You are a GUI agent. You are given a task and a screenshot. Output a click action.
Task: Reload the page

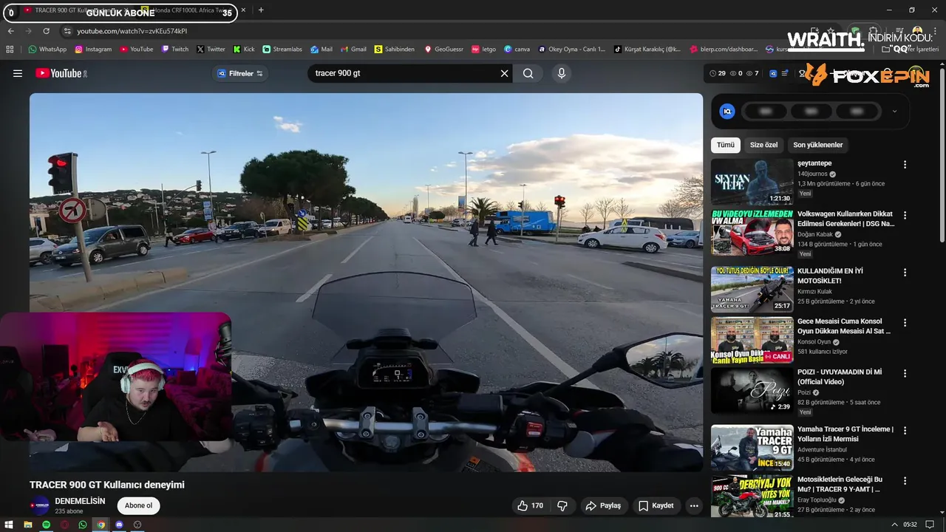[x=46, y=31]
